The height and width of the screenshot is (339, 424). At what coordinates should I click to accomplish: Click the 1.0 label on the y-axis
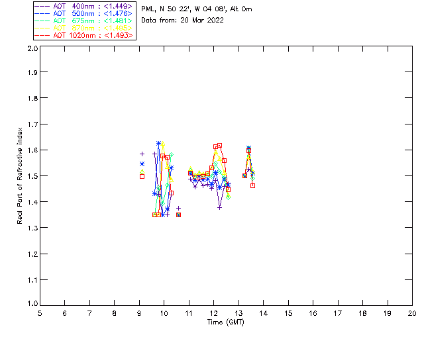coord(32,303)
